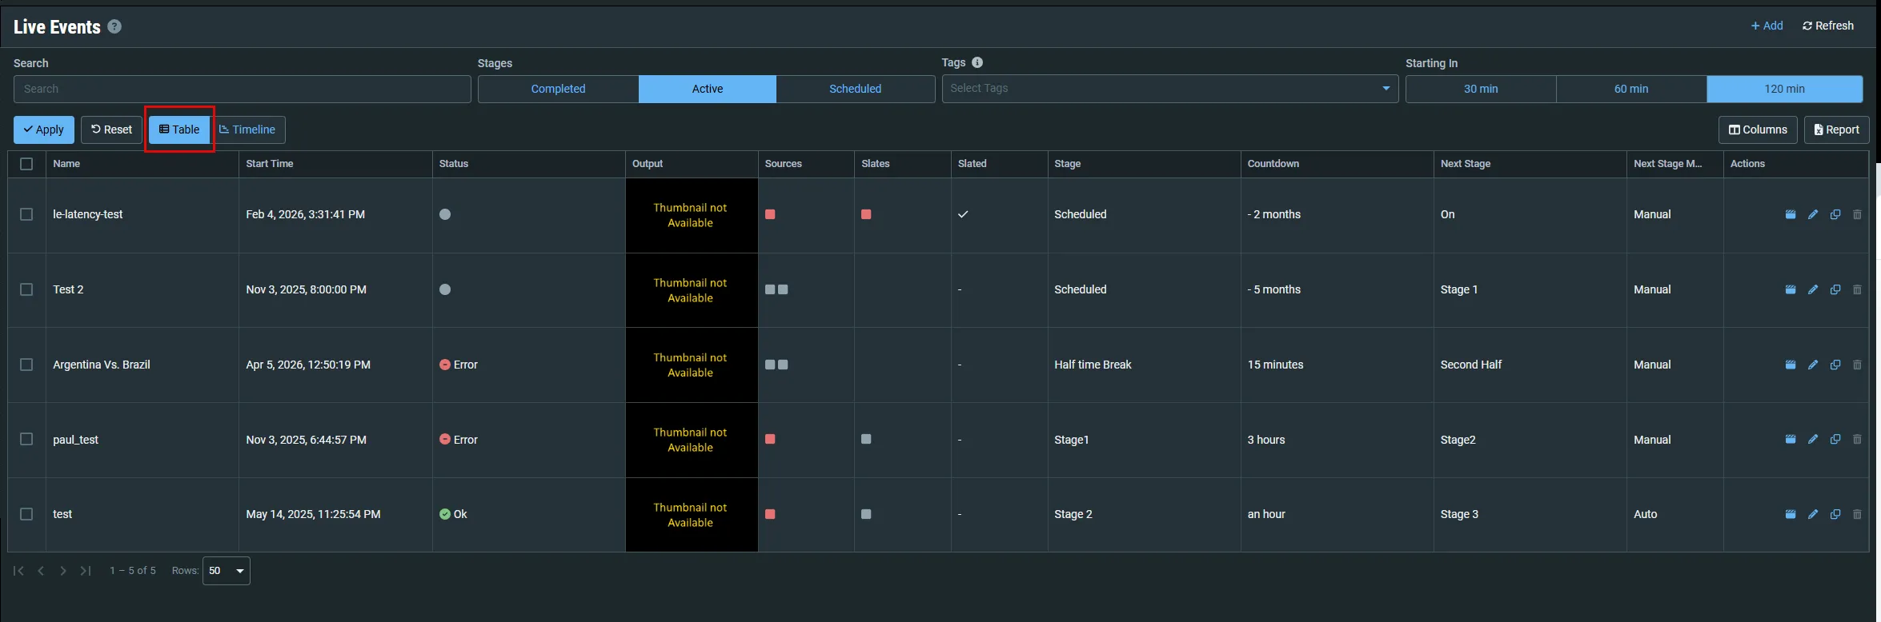Check the box for Argentina Vs. Brazil row

pyautogui.click(x=26, y=365)
